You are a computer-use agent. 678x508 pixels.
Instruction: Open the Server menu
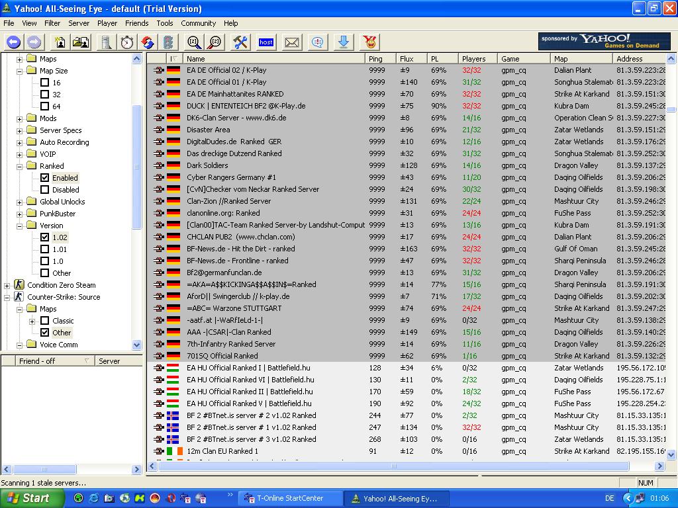(79, 23)
